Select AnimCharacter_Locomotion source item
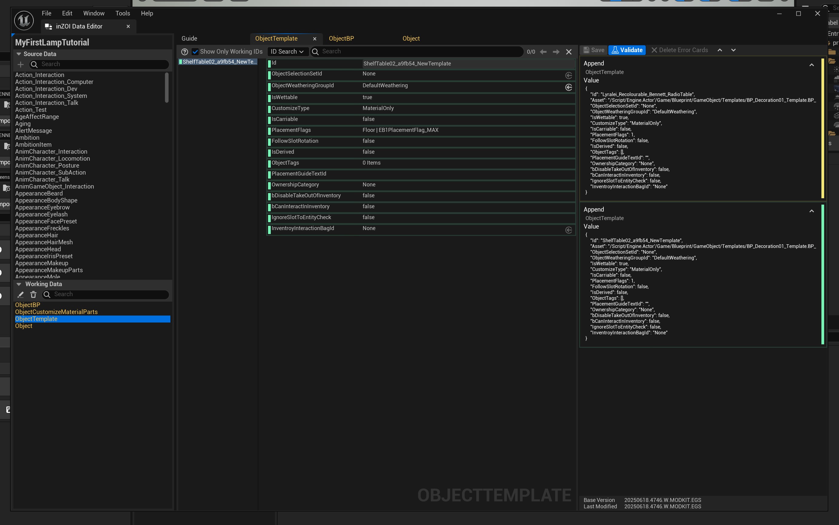 (52, 159)
